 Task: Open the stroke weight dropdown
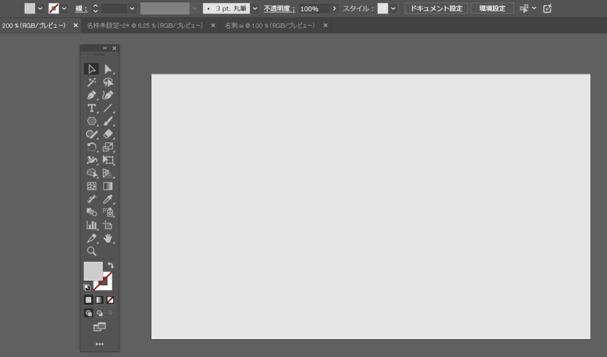coord(132,8)
